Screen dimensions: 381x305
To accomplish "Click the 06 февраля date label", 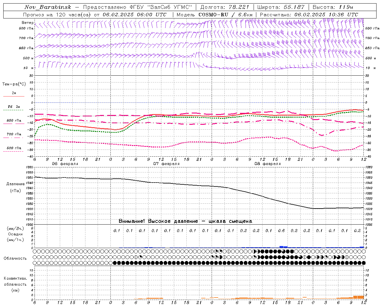I will click(x=65, y=164).
